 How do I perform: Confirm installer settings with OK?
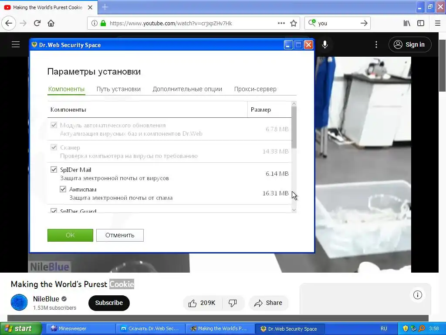tap(70, 235)
